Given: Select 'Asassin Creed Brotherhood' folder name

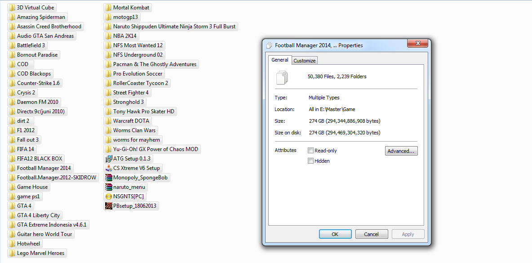Looking at the screenshot, I should [49, 27].
